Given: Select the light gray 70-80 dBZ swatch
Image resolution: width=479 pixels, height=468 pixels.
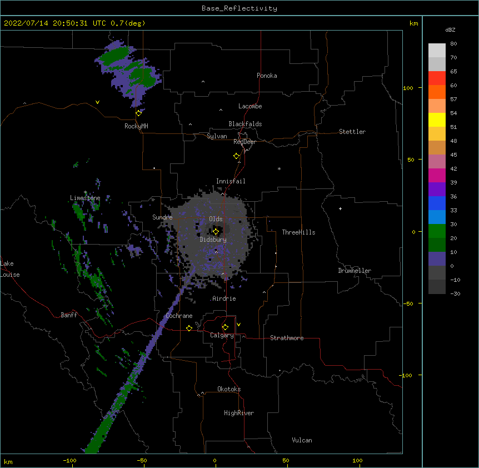Looking at the screenshot, I should (x=437, y=51).
